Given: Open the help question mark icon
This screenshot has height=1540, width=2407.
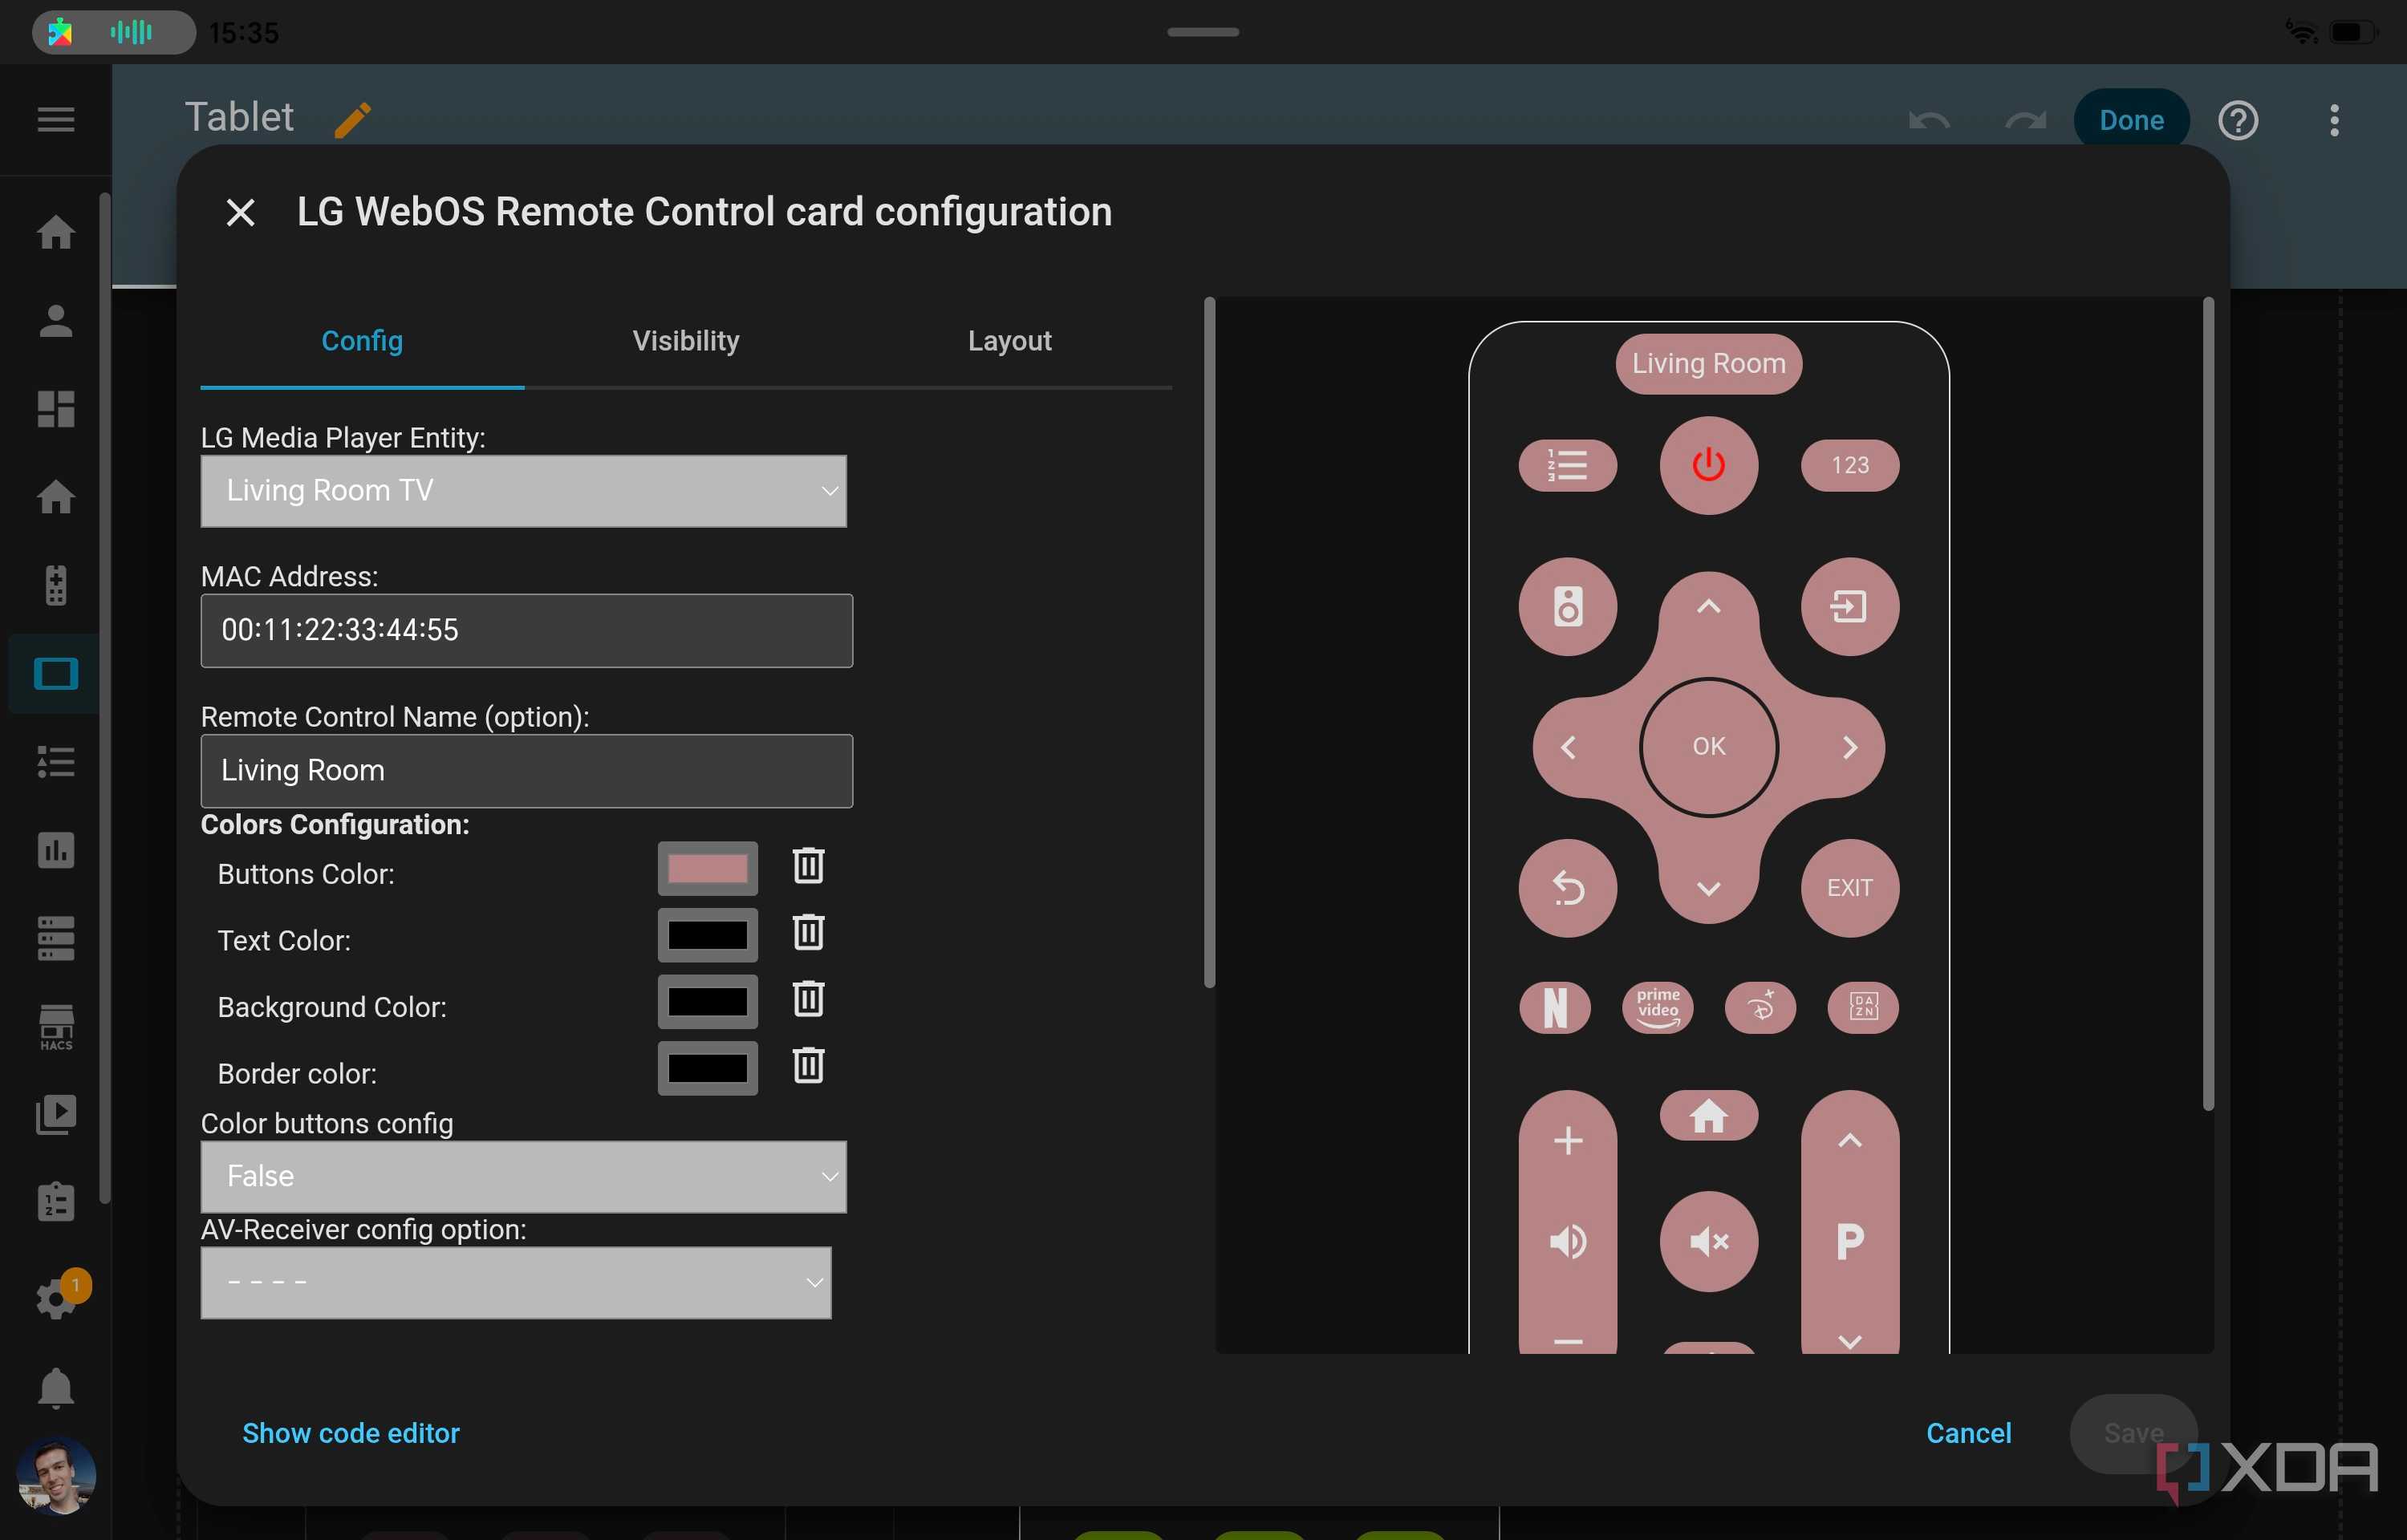Looking at the screenshot, I should click(2238, 120).
